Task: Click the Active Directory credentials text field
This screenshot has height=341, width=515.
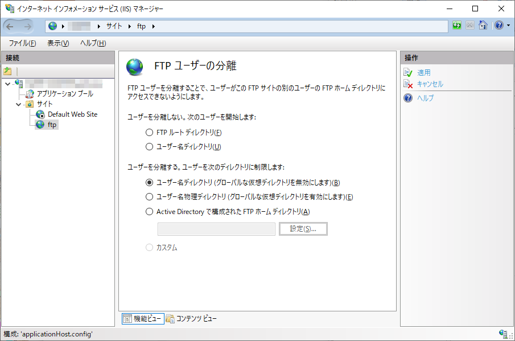Action: pyautogui.click(x=216, y=229)
